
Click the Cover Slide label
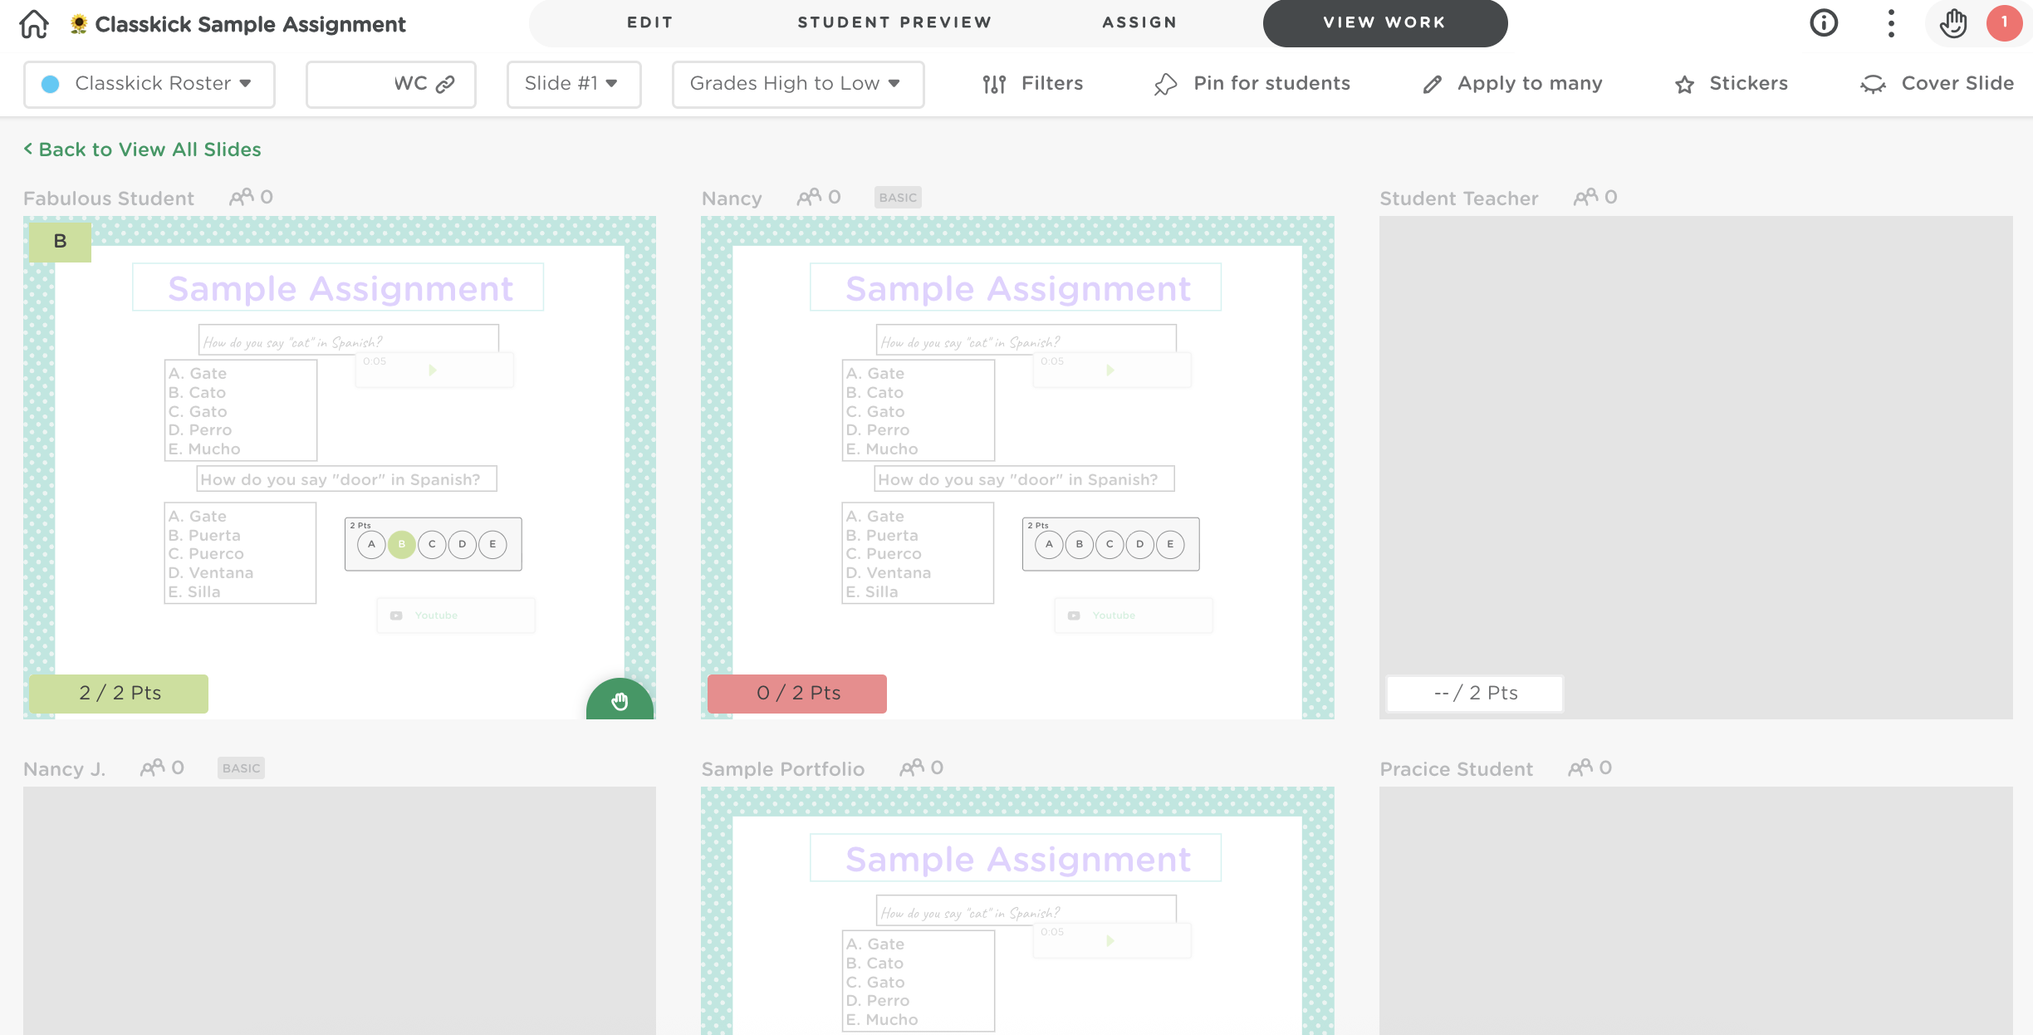[1957, 83]
